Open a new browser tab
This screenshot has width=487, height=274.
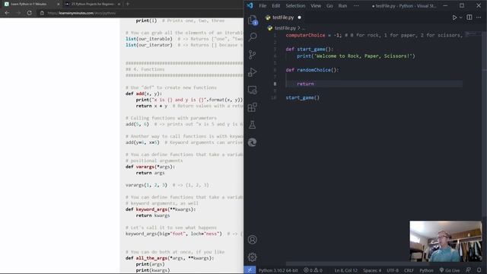click(x=128, y=4)
